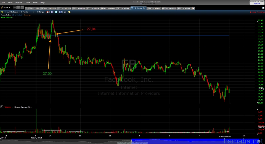
Task: Switch to DJ-30 - Daily tab
Action: click(x=33, y=8)
